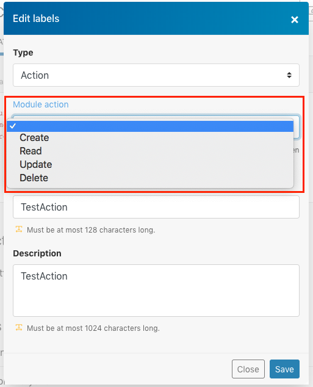Click the 'Must be at most 1024 characters long.' hint

click(x=93, y=328)
